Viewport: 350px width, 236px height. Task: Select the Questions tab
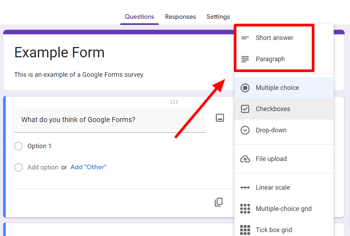pyautogui.click(x=139, y=17)
